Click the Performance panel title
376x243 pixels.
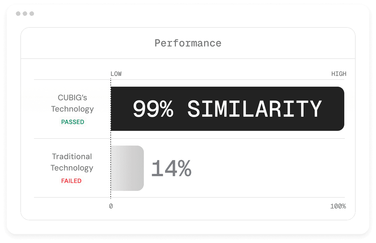pyautogui.click(x=188, y=43)
